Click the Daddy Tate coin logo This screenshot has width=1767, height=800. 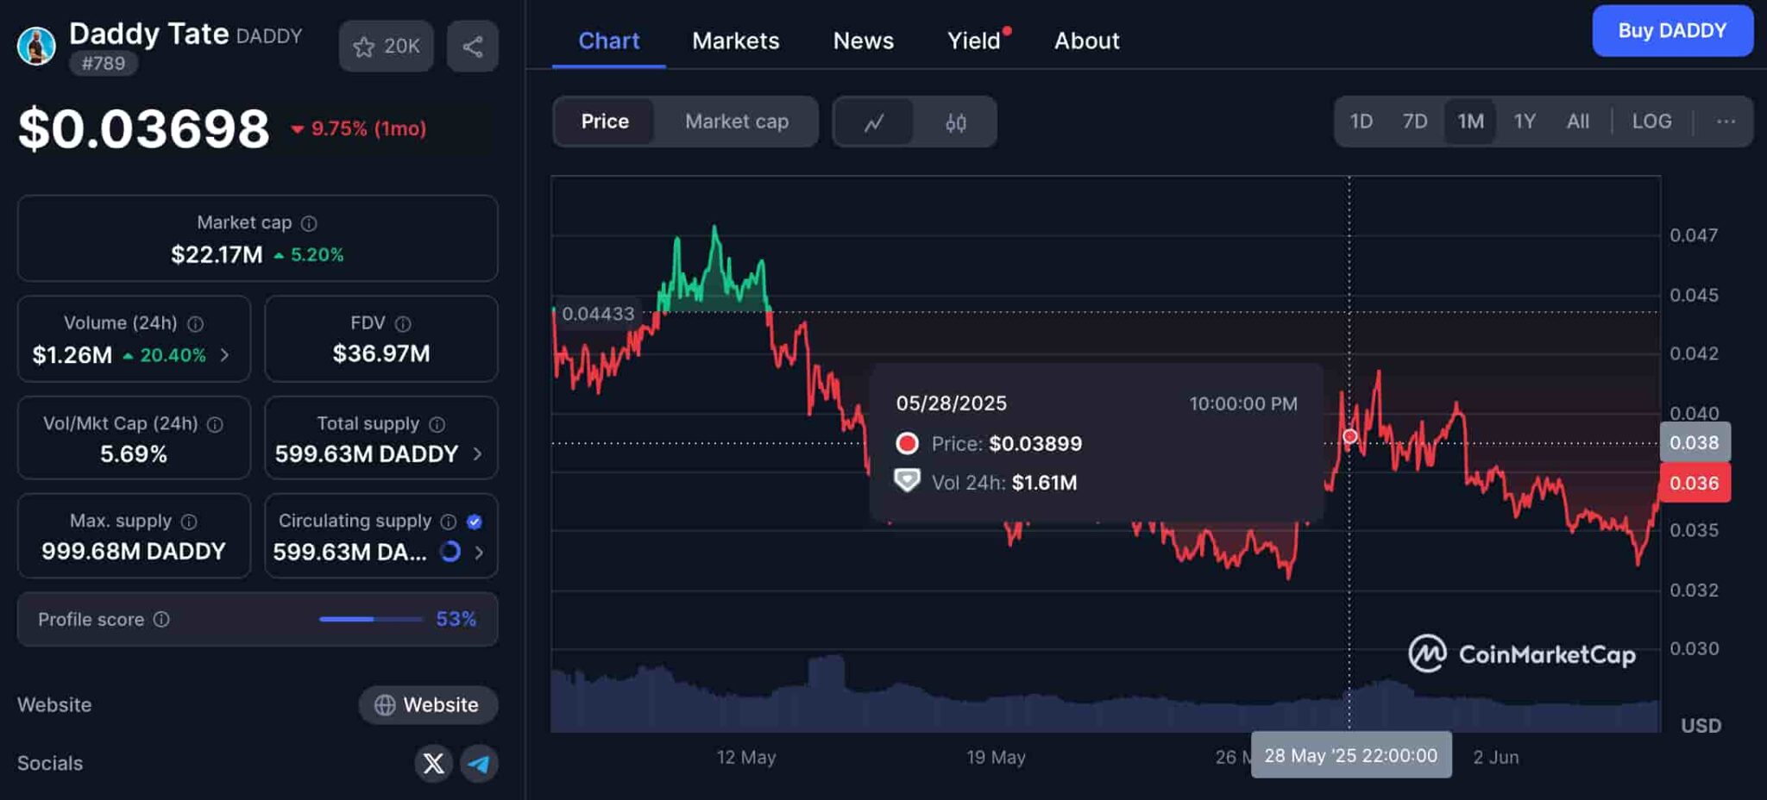[36, 47]
